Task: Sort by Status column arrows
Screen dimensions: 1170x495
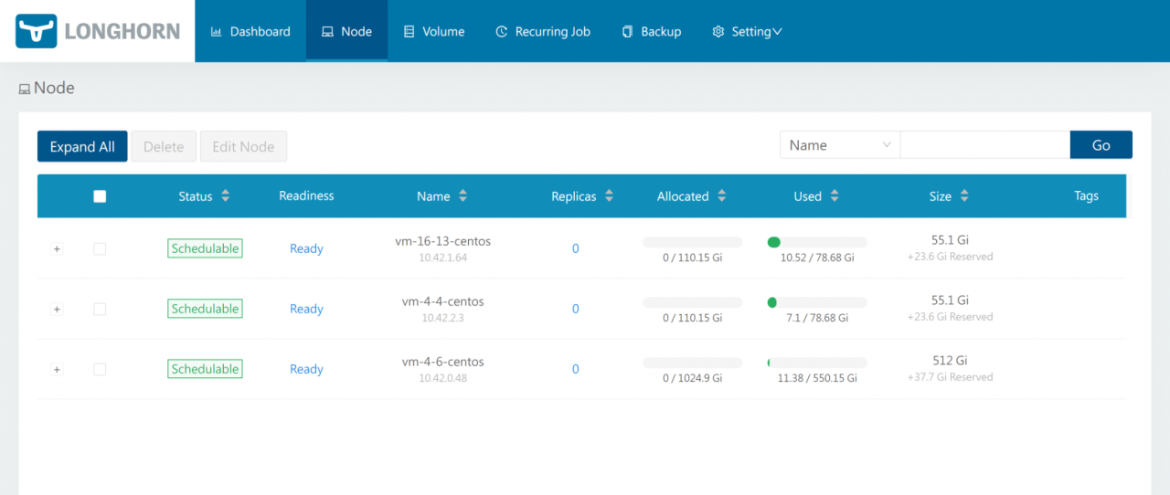Action: coord(226,196)
